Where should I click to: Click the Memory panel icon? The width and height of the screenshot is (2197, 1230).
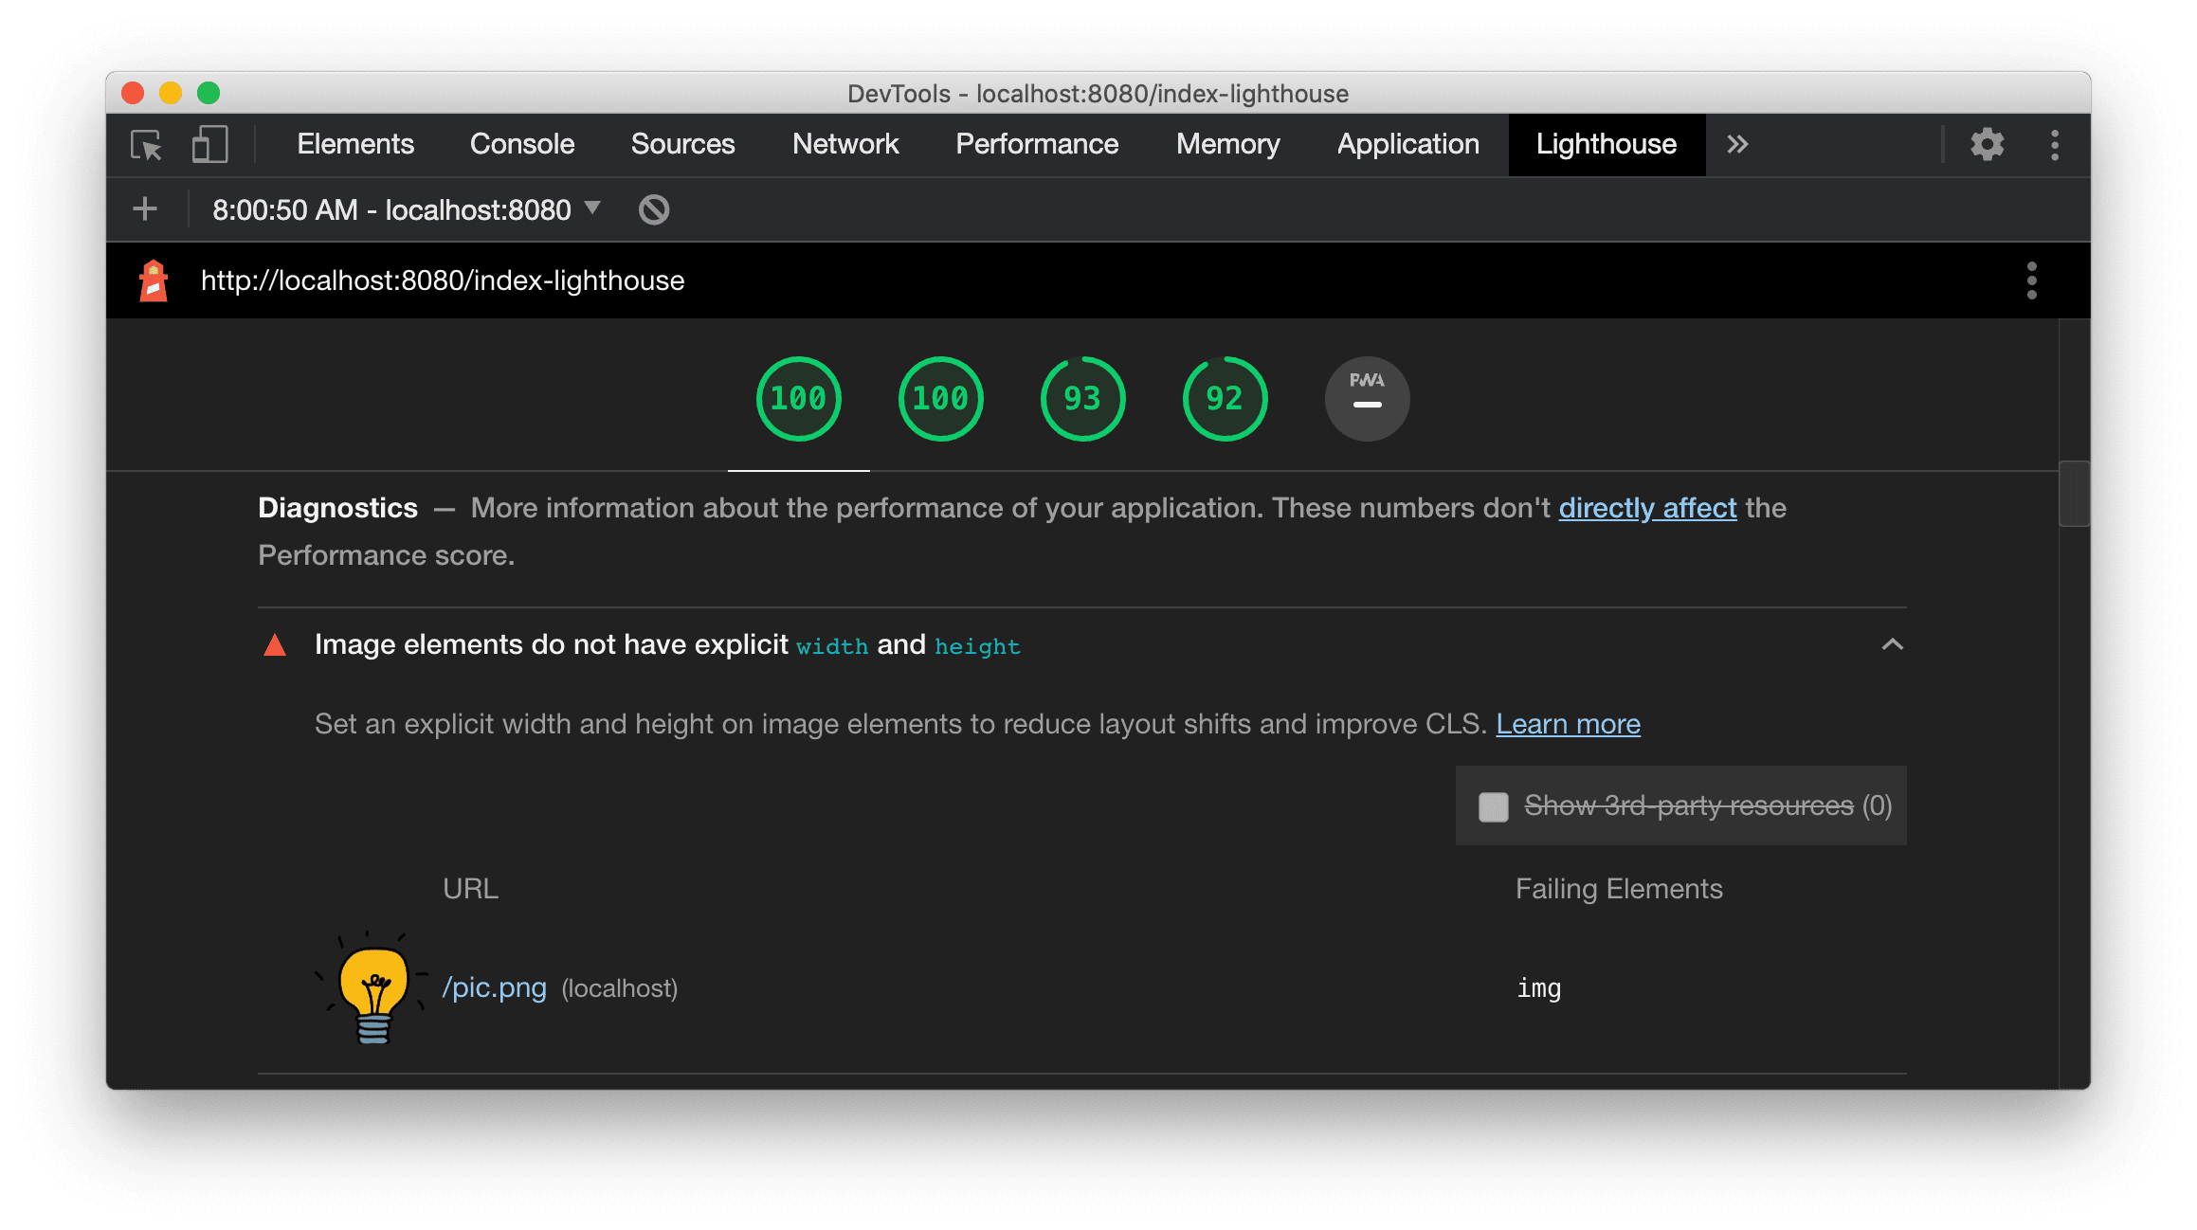(1228, 143)
